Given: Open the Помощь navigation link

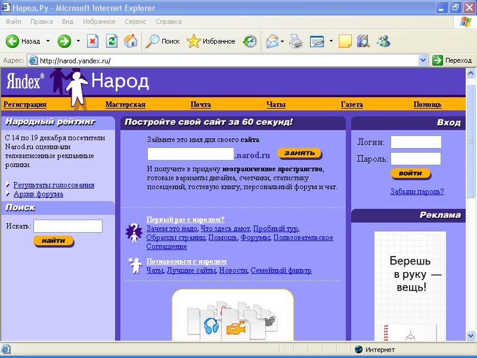Looking at the screenshot, I should point(428,104).
